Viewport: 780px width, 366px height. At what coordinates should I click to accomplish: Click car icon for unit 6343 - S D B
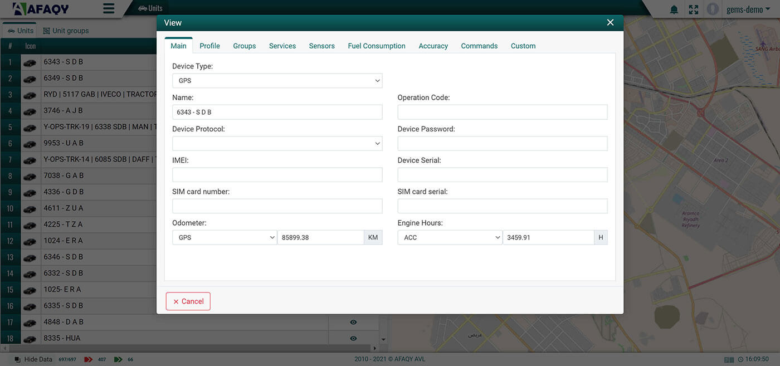[x=30, y=62]
